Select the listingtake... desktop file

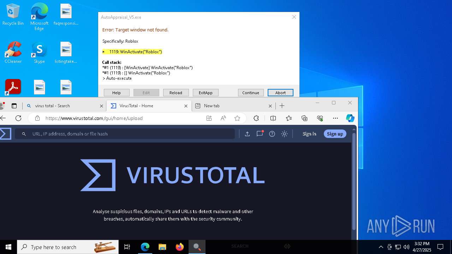(x=66, y=53)
